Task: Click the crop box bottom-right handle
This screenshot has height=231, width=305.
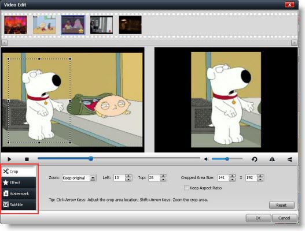Action: pos(70,143)
